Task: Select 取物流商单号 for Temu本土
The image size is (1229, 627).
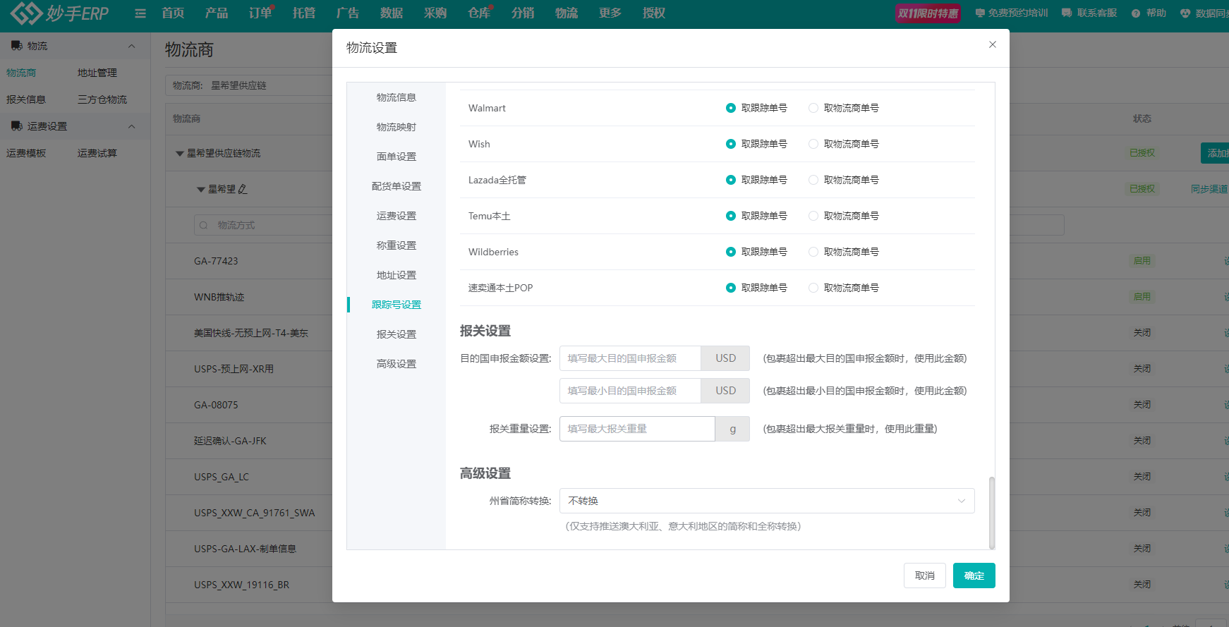Action: click(813, 216)
